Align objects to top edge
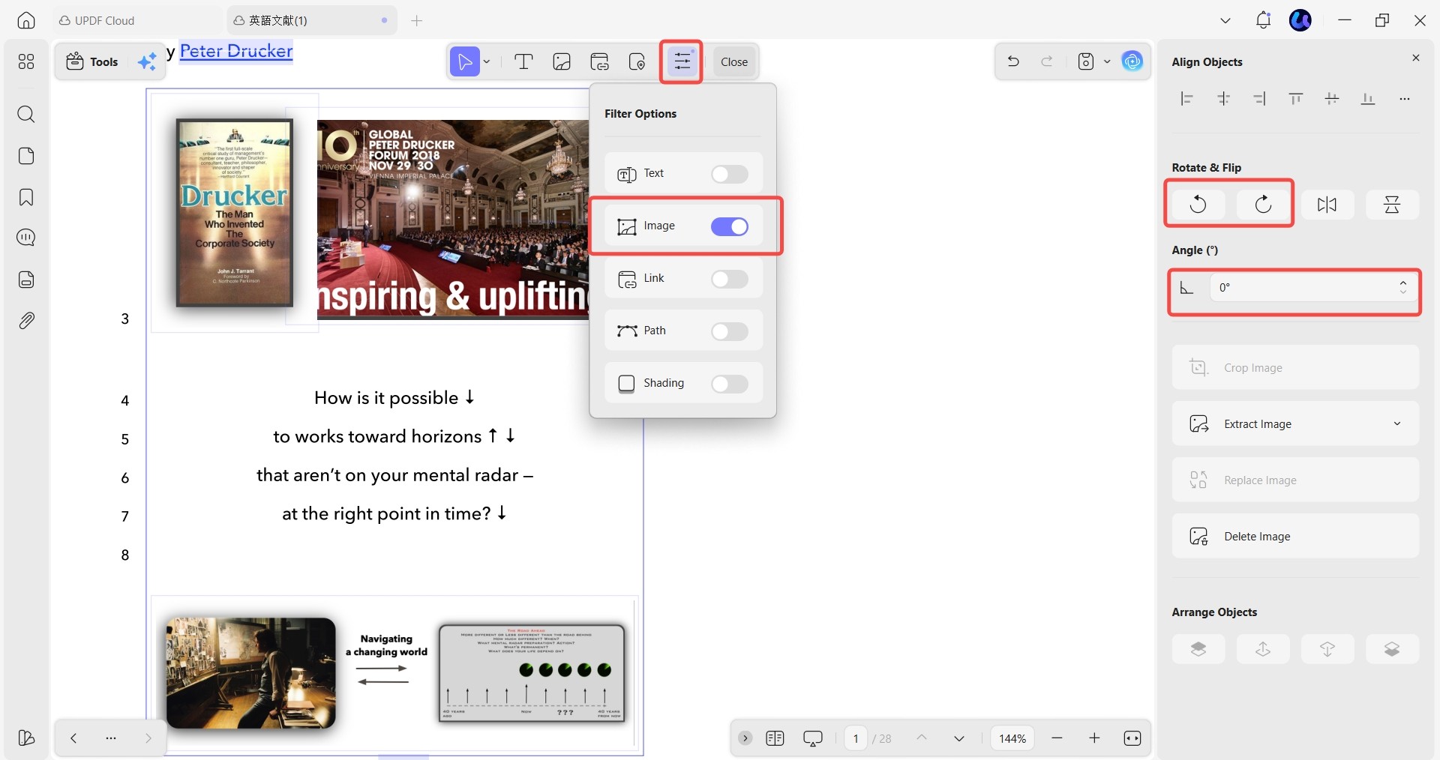Viewport: 1440px width, 760px height. [x=1295, y=99]
